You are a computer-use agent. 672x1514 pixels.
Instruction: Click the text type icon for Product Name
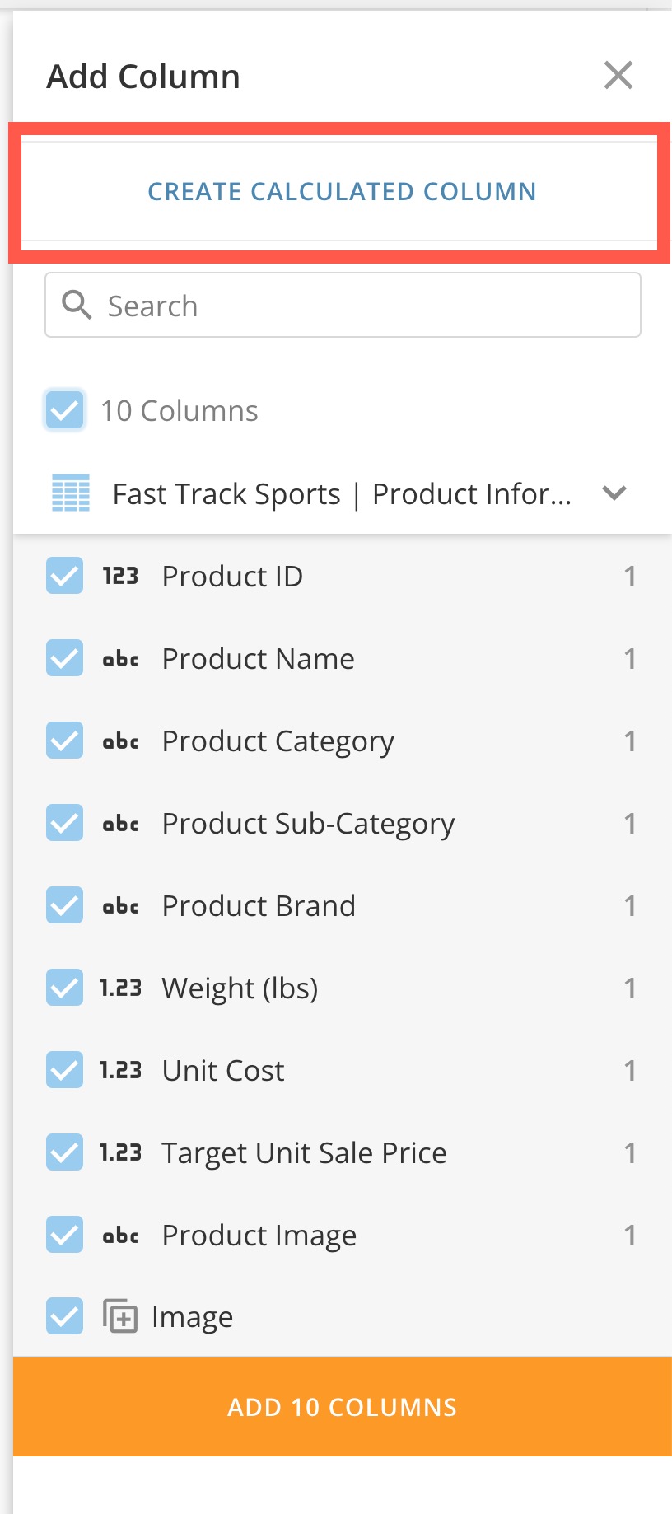120,659
